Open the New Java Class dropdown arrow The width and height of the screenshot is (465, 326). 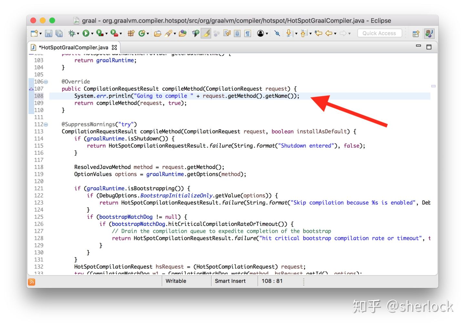pos(148,34)
